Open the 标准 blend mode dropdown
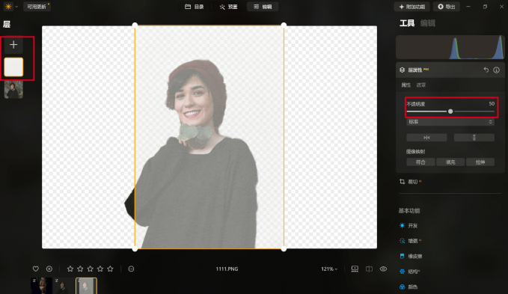 click(x=450, y=122)
